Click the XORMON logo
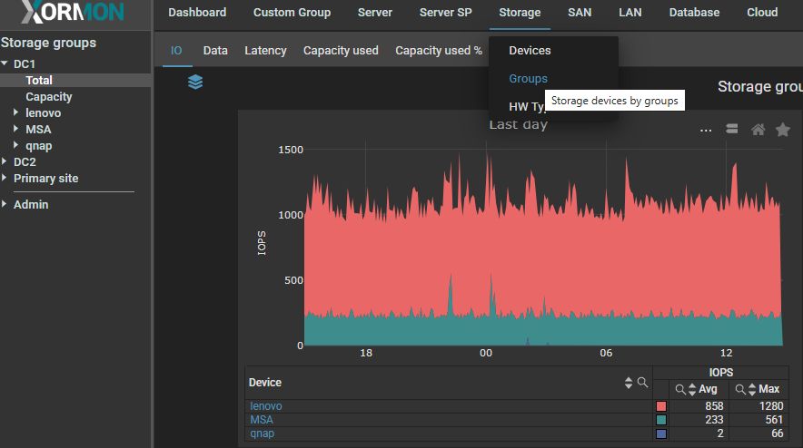The height and width of the screenshot is (448, 803). click(x=73, y=13)
